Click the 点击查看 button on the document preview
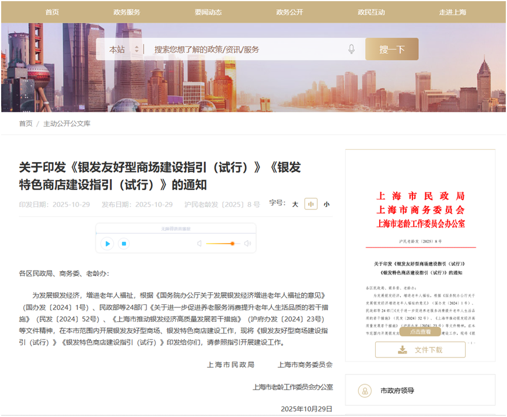The image size is (507, 417). tap(420, 332)
